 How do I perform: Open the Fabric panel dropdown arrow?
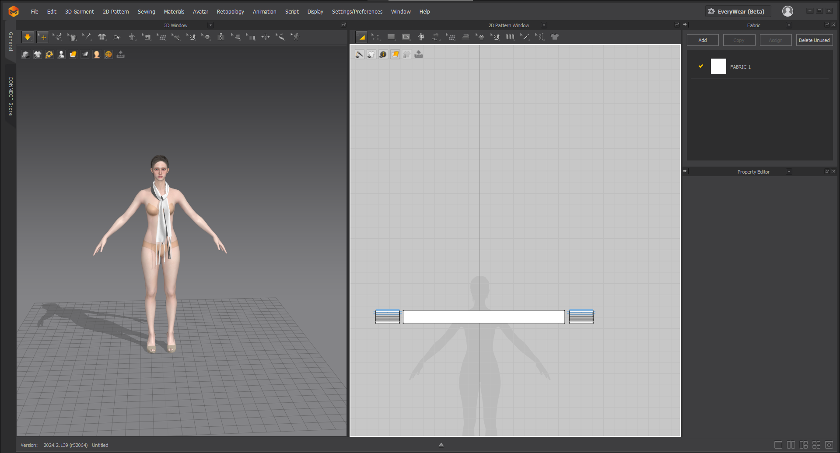789,25
